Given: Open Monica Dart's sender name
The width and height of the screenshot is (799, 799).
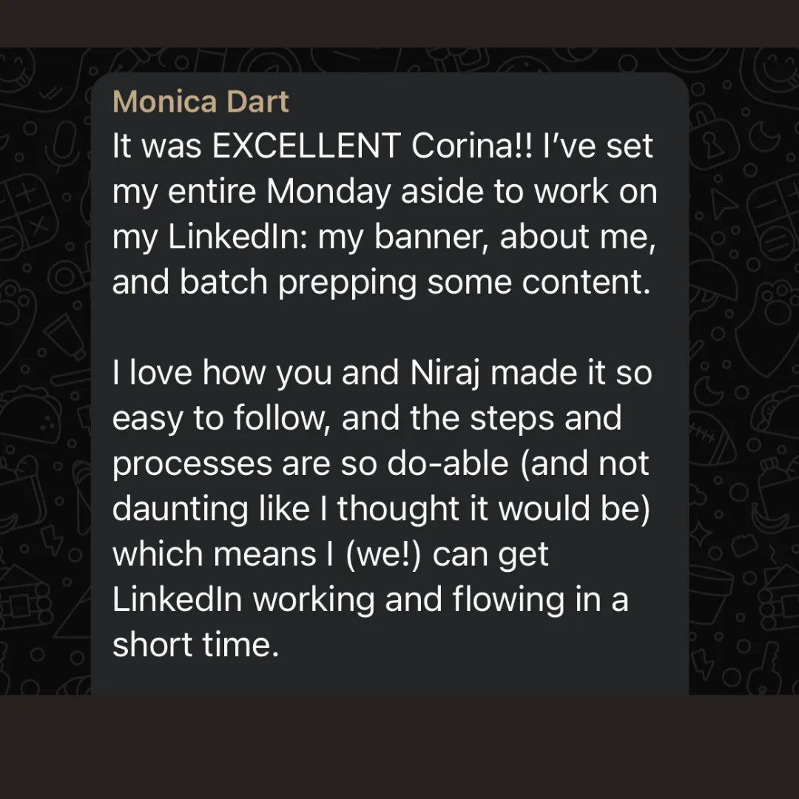Looking at the screenshot, I should [200, 101].
